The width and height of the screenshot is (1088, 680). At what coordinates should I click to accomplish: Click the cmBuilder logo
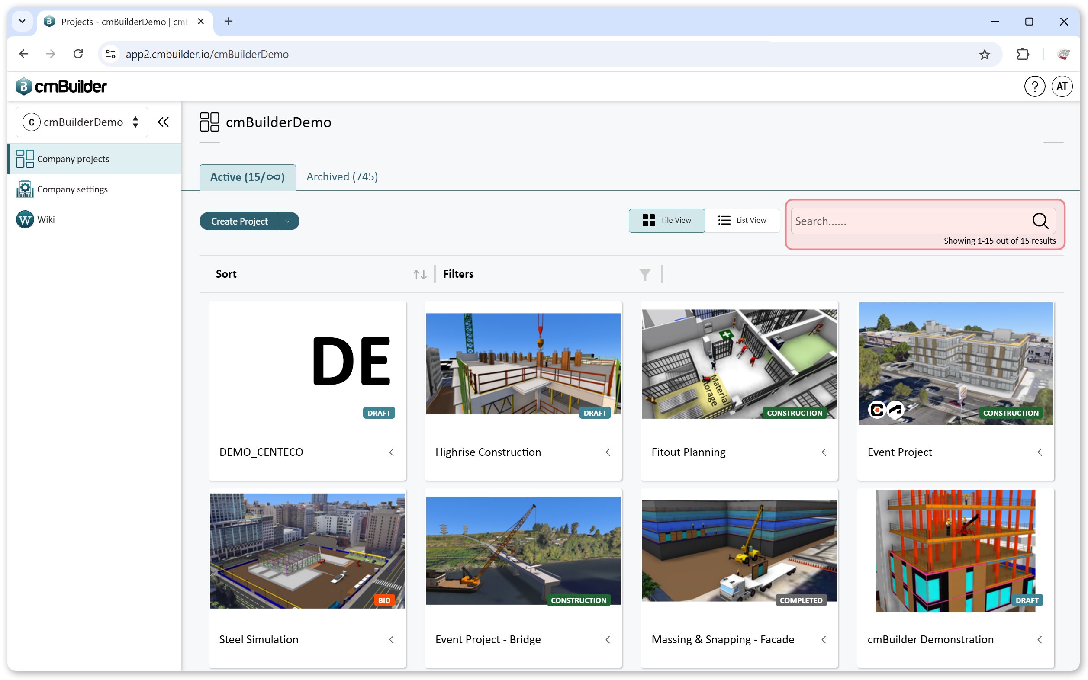tap(61, 86)
